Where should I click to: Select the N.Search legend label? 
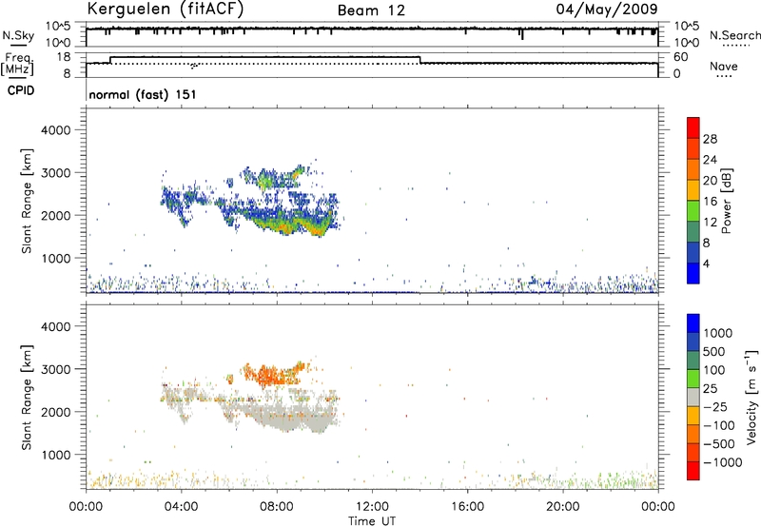coord(734,35)
